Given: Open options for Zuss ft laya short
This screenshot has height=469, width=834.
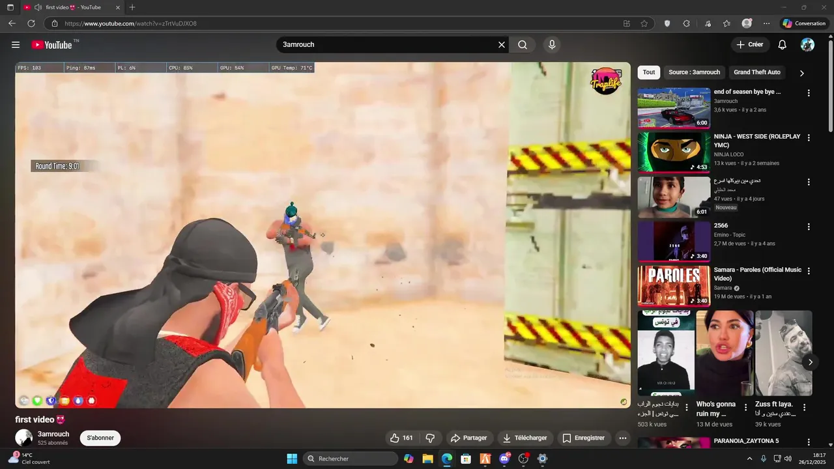Looking at the screenshot, I should click(804, 407).
